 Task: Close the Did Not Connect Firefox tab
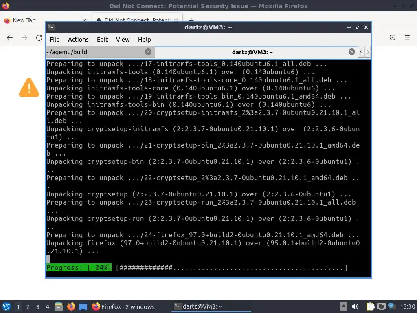[176, 20]
